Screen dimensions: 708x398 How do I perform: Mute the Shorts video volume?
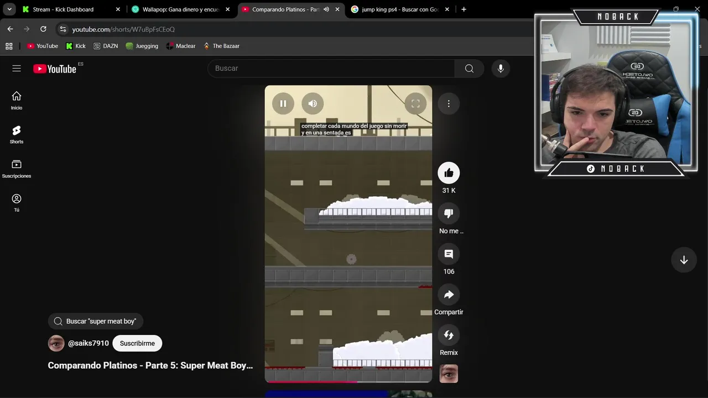313,103
